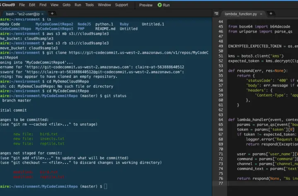Click red modified 'reptile.txt' entry
Screen dimensions: 298x196
[52, 177]
